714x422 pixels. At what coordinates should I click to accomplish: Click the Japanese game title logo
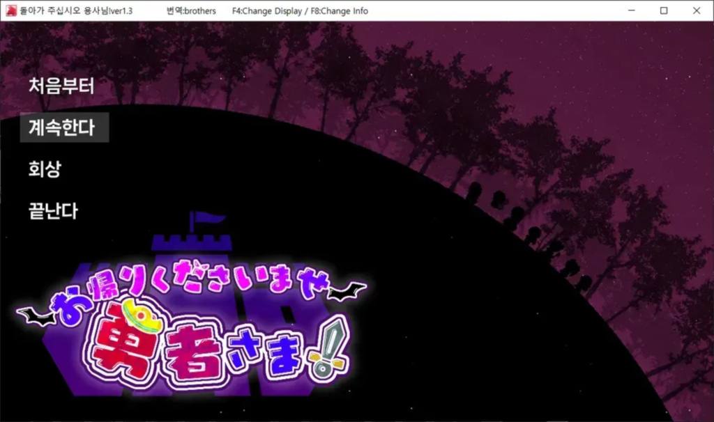[191, 325]
